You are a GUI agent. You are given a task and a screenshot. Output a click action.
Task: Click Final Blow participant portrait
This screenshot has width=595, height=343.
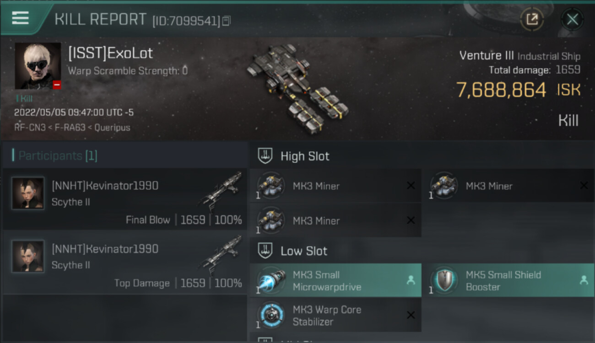click(28, 193)
